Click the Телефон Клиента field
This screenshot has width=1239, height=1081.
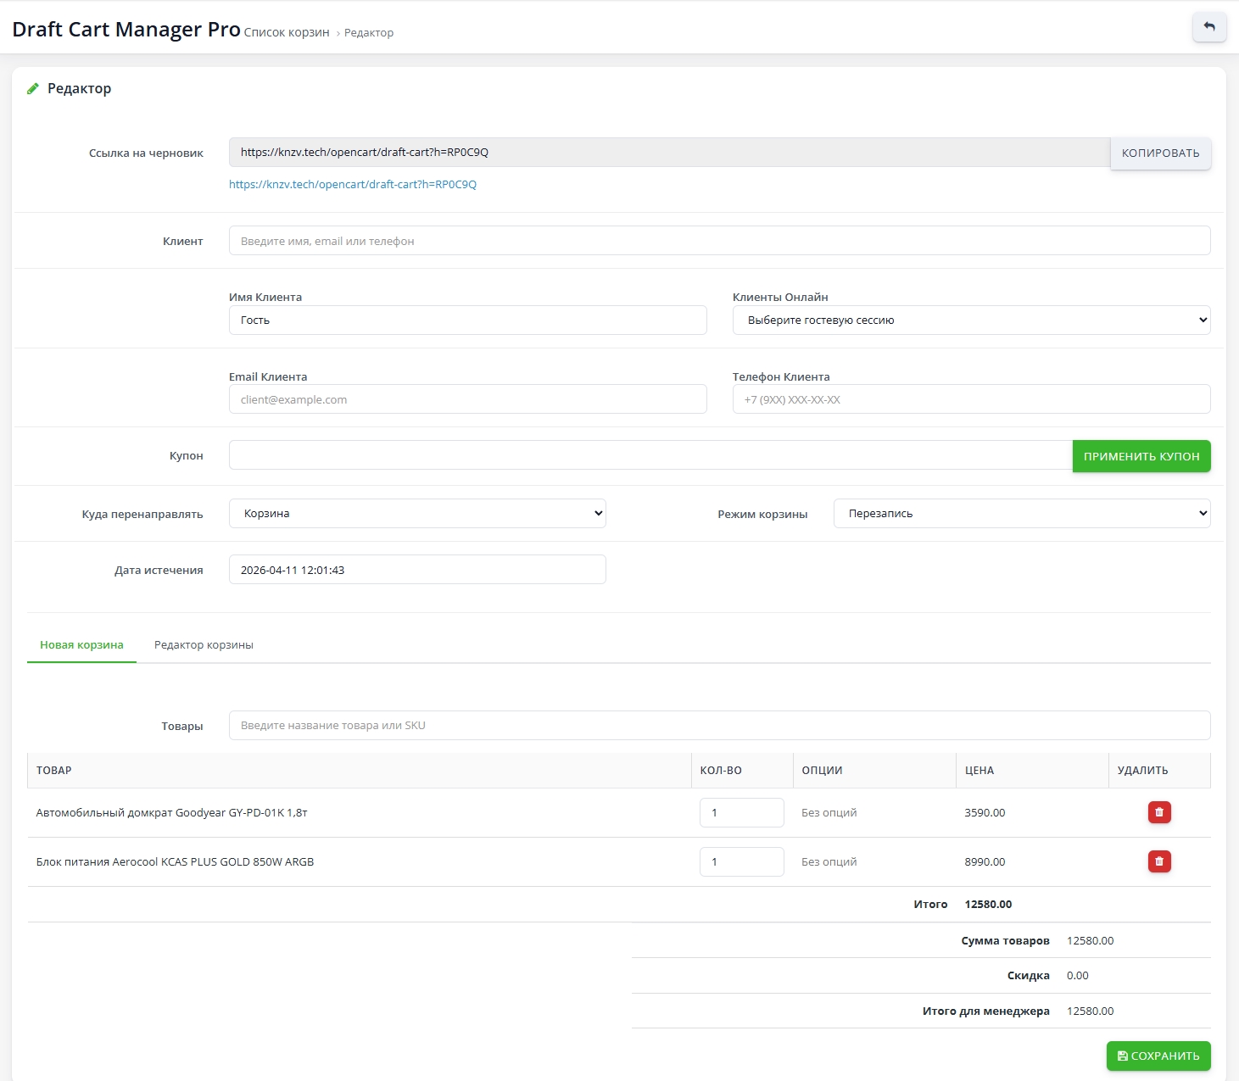tap(970, 399)
